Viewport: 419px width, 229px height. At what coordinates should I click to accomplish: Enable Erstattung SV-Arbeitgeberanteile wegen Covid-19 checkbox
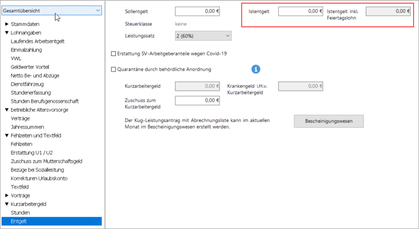(113, 54)
